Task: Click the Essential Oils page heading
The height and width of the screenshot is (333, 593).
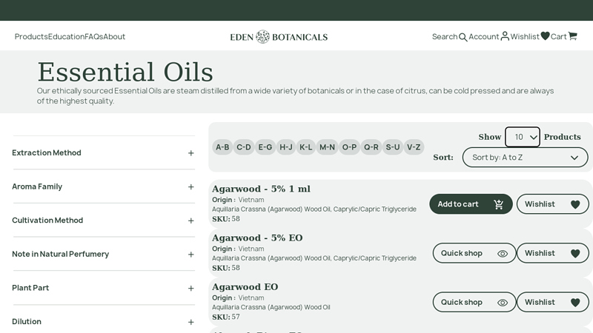Action: pyautogui.click(x=125, y=72)
